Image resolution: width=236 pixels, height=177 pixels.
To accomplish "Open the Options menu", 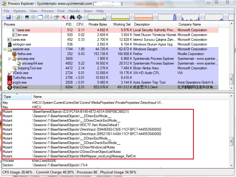I will point(20,11).
